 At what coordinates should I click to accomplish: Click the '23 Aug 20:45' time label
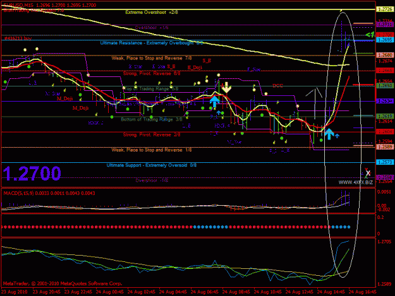pyautogui.click(x=47, y=292)
